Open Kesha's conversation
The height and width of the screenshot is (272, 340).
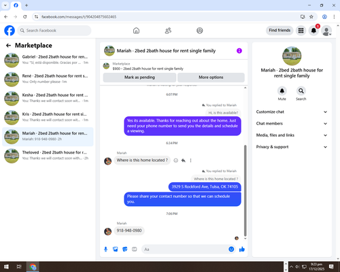tap(48, 99)
